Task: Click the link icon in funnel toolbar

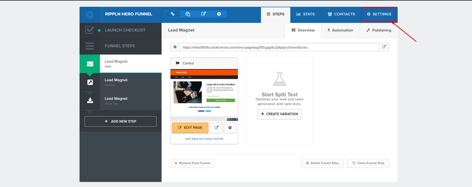Action: (x=172, y=14)
